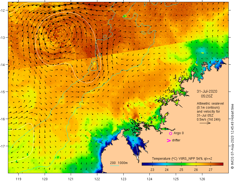Image resolution: width=234 pixels, height=181 pixels.
Task: Click colorbar tick label 24
Action: coord(167,170)
